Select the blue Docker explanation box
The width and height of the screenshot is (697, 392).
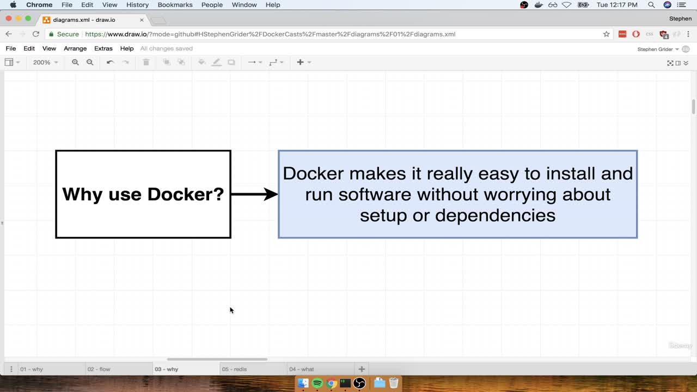point(457,194)
